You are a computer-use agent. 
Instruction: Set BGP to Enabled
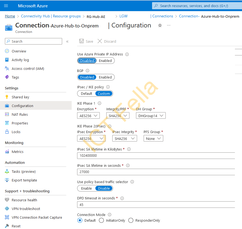pos(105,77)
